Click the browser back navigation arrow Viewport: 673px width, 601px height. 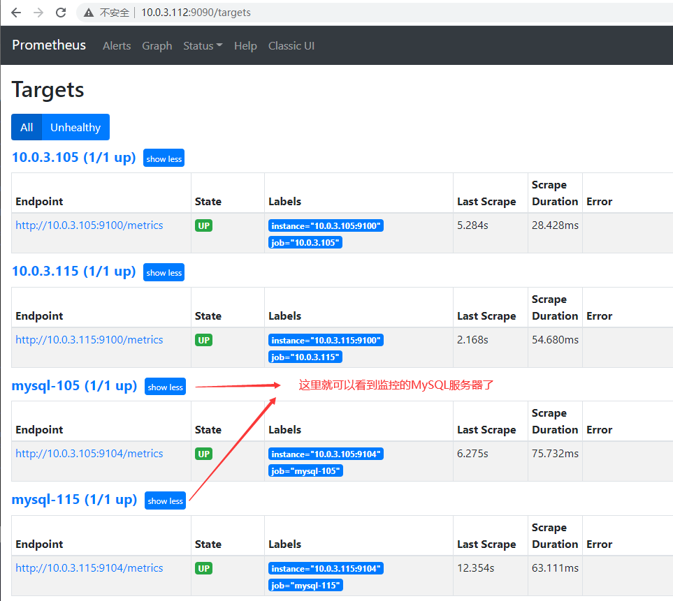[x=15, y=12]
